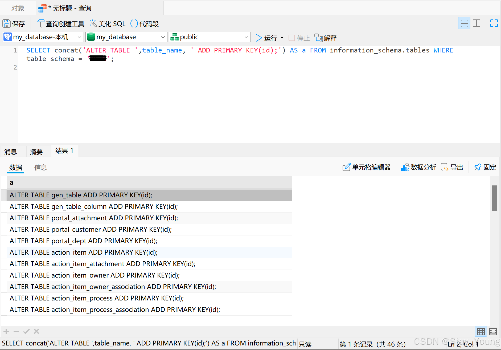
Task: Toggle fullscreen mode for the query editor
Action: pos(494,23)
